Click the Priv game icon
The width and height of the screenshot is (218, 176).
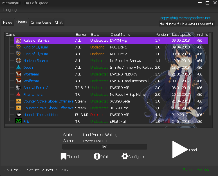[19, 121]
